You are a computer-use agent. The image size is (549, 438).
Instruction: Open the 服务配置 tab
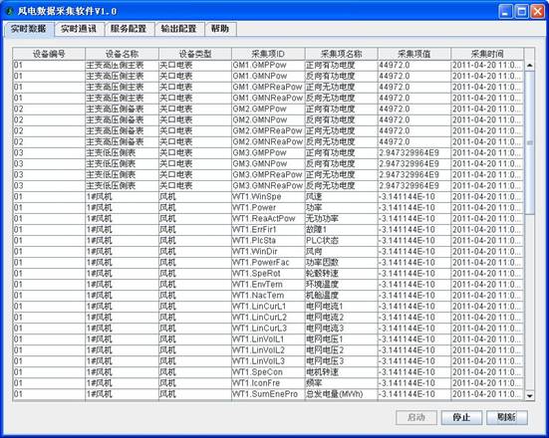click(x=130, y=29)
